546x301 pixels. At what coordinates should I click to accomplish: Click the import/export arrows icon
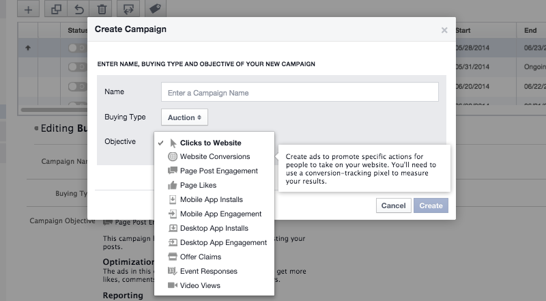coord(128,9)
